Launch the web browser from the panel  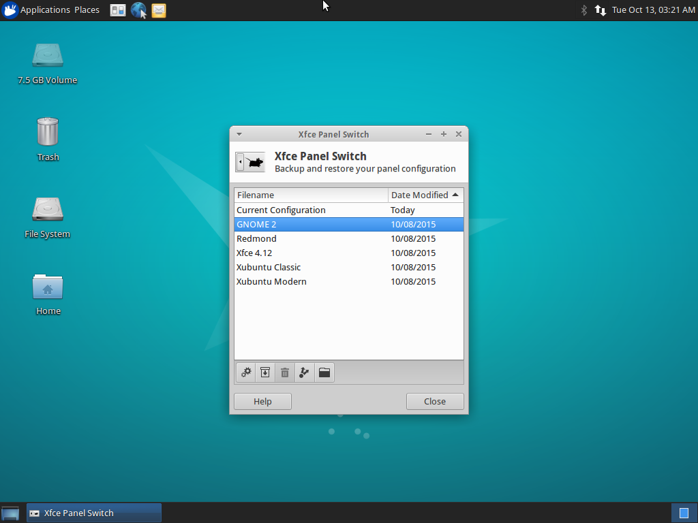pyautogui.click(x=138, y=10)
